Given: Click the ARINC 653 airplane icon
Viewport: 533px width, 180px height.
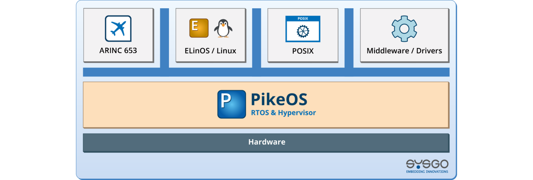Looking at the screenshot, I should point(118,28).
